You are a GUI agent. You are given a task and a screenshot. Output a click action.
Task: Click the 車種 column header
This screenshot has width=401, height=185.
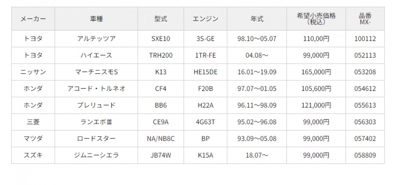[96, 19]
